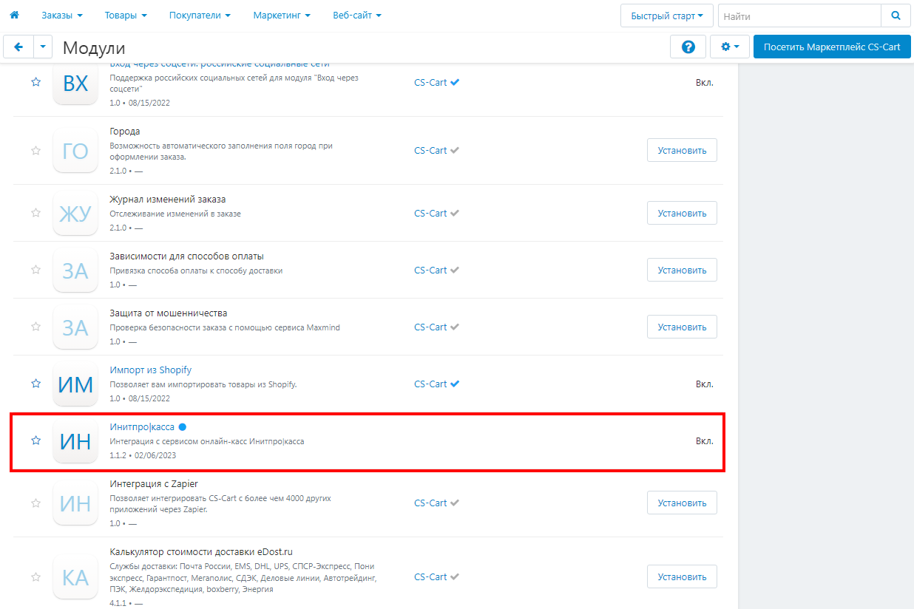The width and height of the screenshot is (914, 609).
Task: Install the Журнал изменений заказа module
Action: click(x=682, y=213)
